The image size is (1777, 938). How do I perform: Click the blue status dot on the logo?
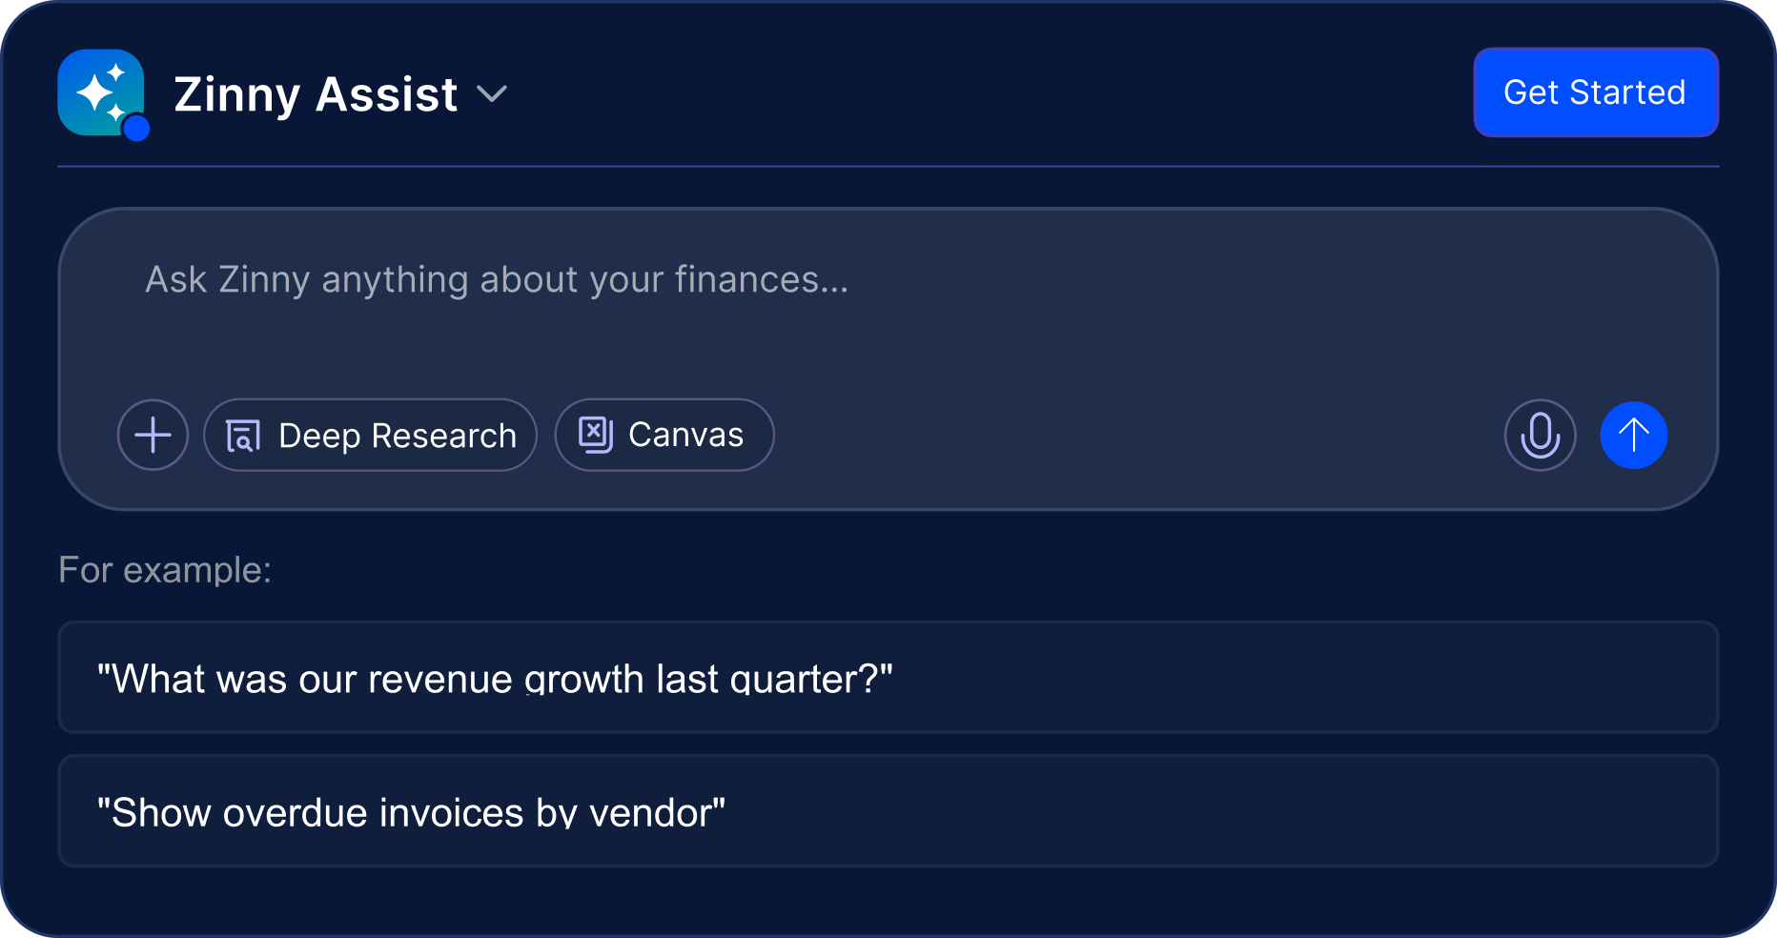[x=137, y=128]
